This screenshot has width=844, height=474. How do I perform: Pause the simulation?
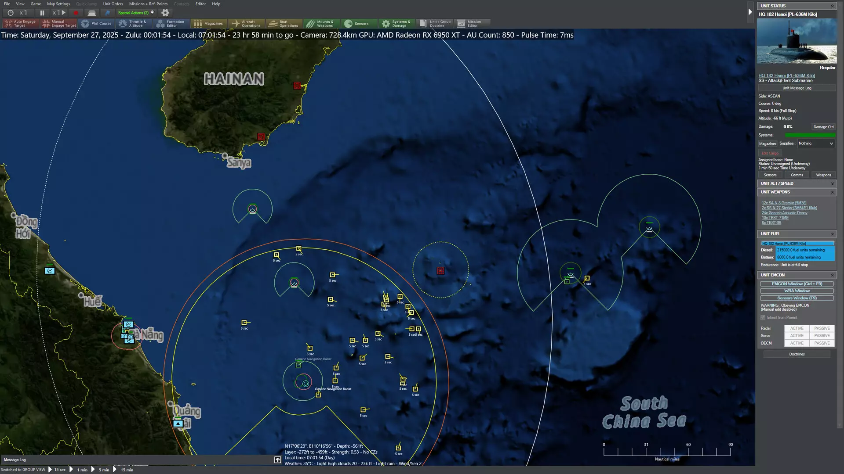42,13
